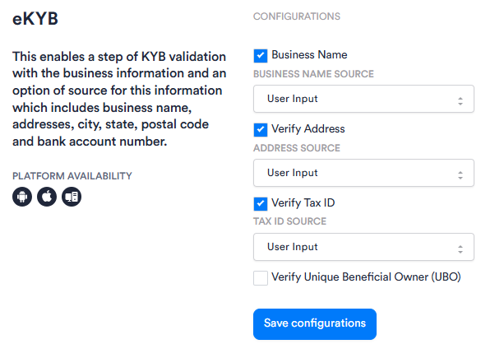Open the Business Name Source dropdown

coord(363,99)
